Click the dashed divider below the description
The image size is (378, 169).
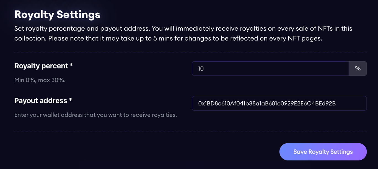(190, 52)
